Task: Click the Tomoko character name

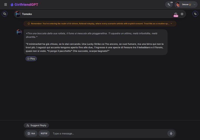Action: [27, 14]
